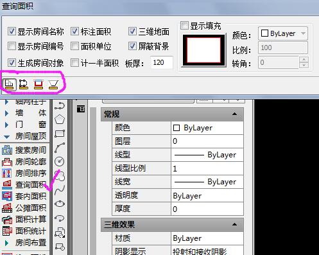
Task: Open 搜索房间 command label
Action: [31, 150]
